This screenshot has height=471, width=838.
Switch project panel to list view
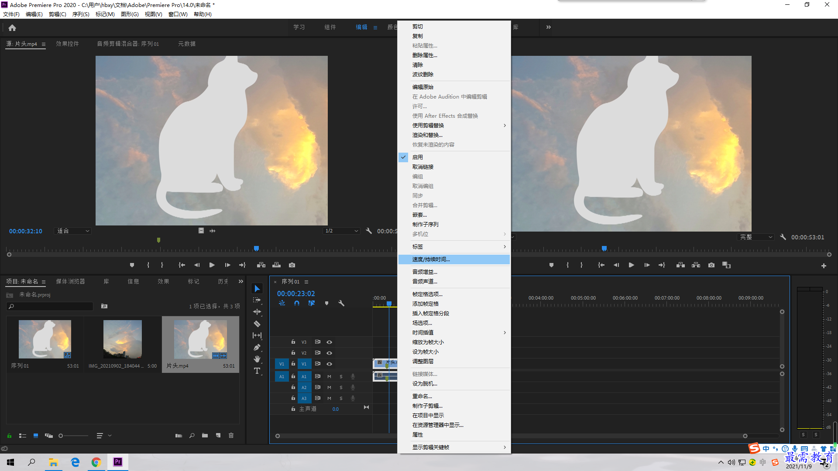(23, 436)
